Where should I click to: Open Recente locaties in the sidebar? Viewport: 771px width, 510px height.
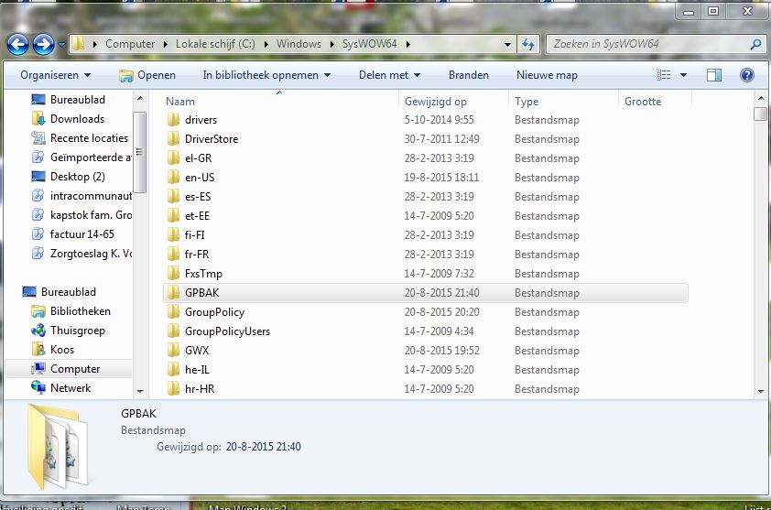[80, 137]
